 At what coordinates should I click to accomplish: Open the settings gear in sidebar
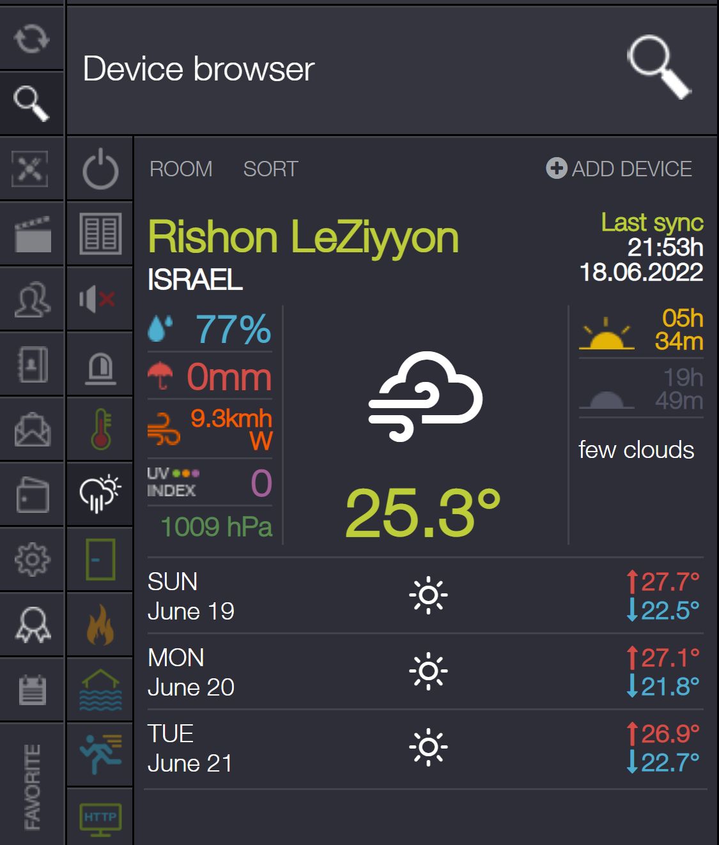32,560
